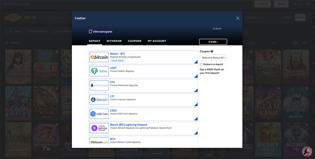Open the Escape the North game thumbnail
The image size is (315, 159).
(296, 103)
